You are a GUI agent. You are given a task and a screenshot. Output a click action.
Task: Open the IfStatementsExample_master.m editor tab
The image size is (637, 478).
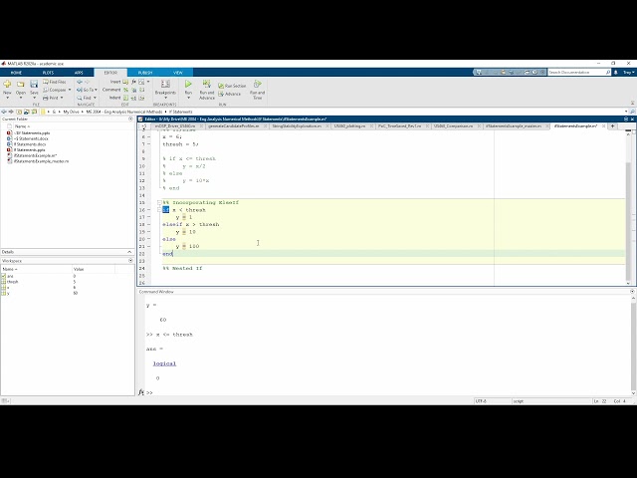tap(514, 126)
